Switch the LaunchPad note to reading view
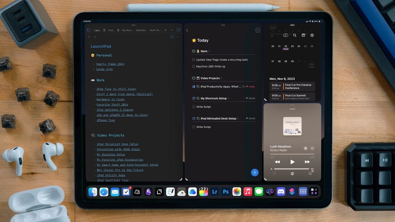The image size is (395, 222). [x=172, y=37]
